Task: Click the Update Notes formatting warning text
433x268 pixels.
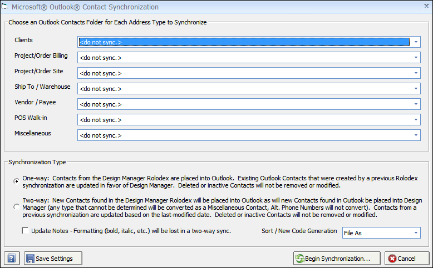Action: click(x=131, y=231)
